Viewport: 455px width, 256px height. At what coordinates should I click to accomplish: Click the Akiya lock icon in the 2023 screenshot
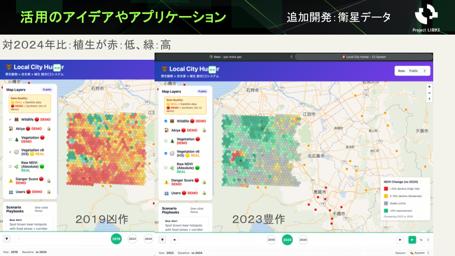click(204, 130)
